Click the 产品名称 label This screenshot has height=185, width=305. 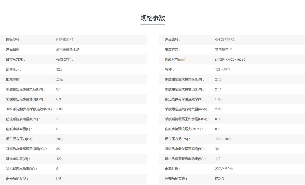click(x=14, y=49)
